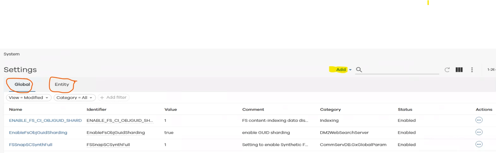Click the search magnifier icon
The image size is (496, 153).
pyautogui.click(x=359, y=70)
